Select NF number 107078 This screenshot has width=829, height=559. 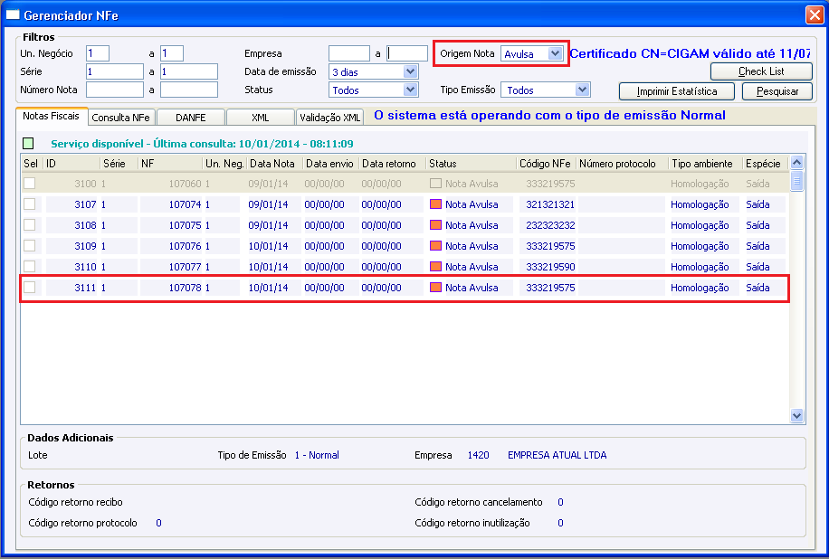tap(185, 288)
